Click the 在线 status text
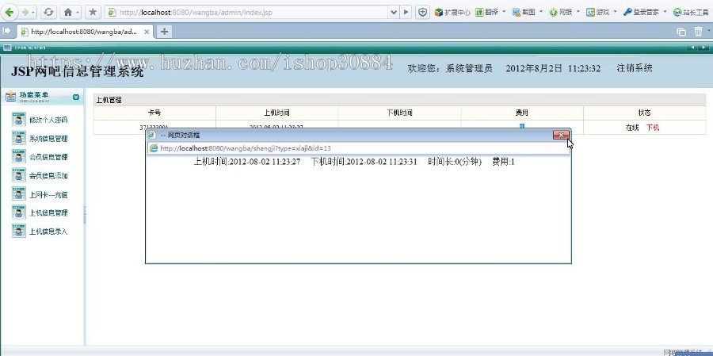The image size is (713, 356). 632,128
